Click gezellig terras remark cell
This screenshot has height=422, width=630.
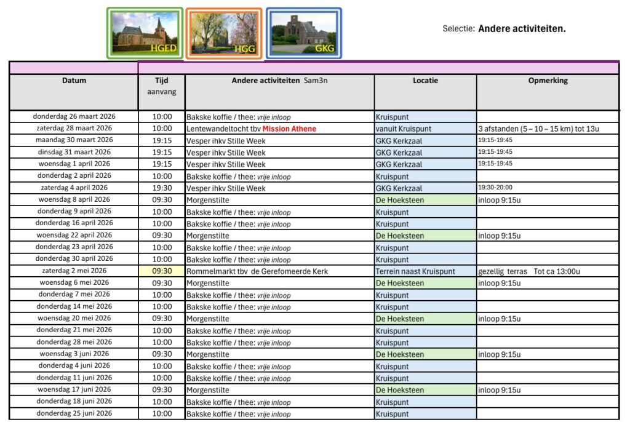(529, 271)
